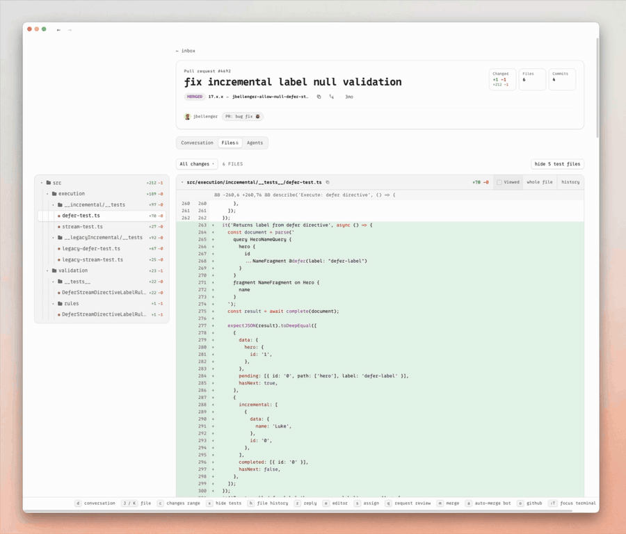The image size is (626, 534).
Task: Click the 'c' changes range shortcut badge
Action: click(160, 503)
